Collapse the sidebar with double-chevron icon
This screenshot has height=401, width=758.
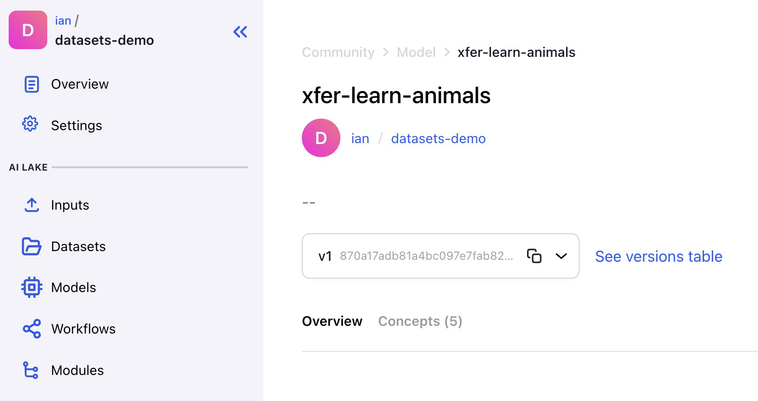pos(240,32)
